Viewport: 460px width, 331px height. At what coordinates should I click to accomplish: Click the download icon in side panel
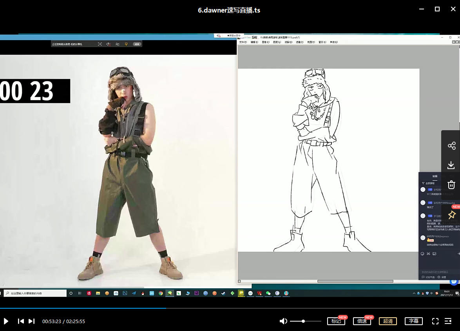[451, 165]
